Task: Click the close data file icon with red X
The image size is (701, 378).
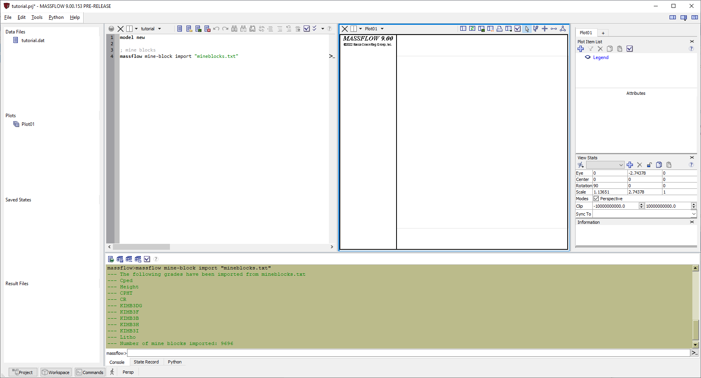Action: (x=207, y=29)
